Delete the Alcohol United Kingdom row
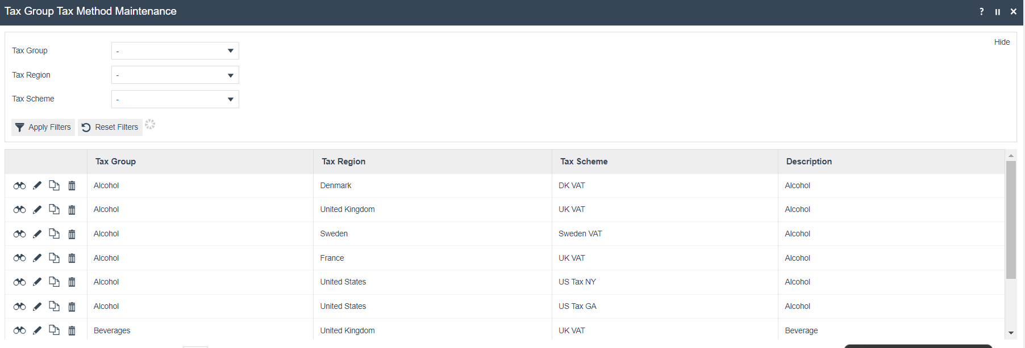 (x=72, y=210)
